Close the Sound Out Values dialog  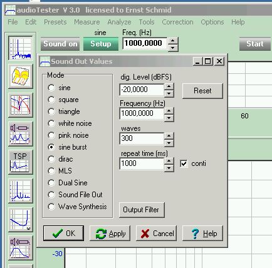pyautogui.click(x=219, y=61)
